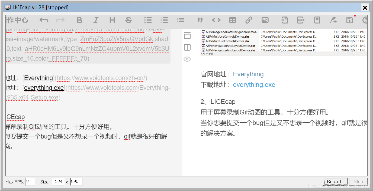Image resolution: width=373 pixels, height=191 pixels.
Task: Insert an ordered numbered list
Action: [x=164, y=20]
